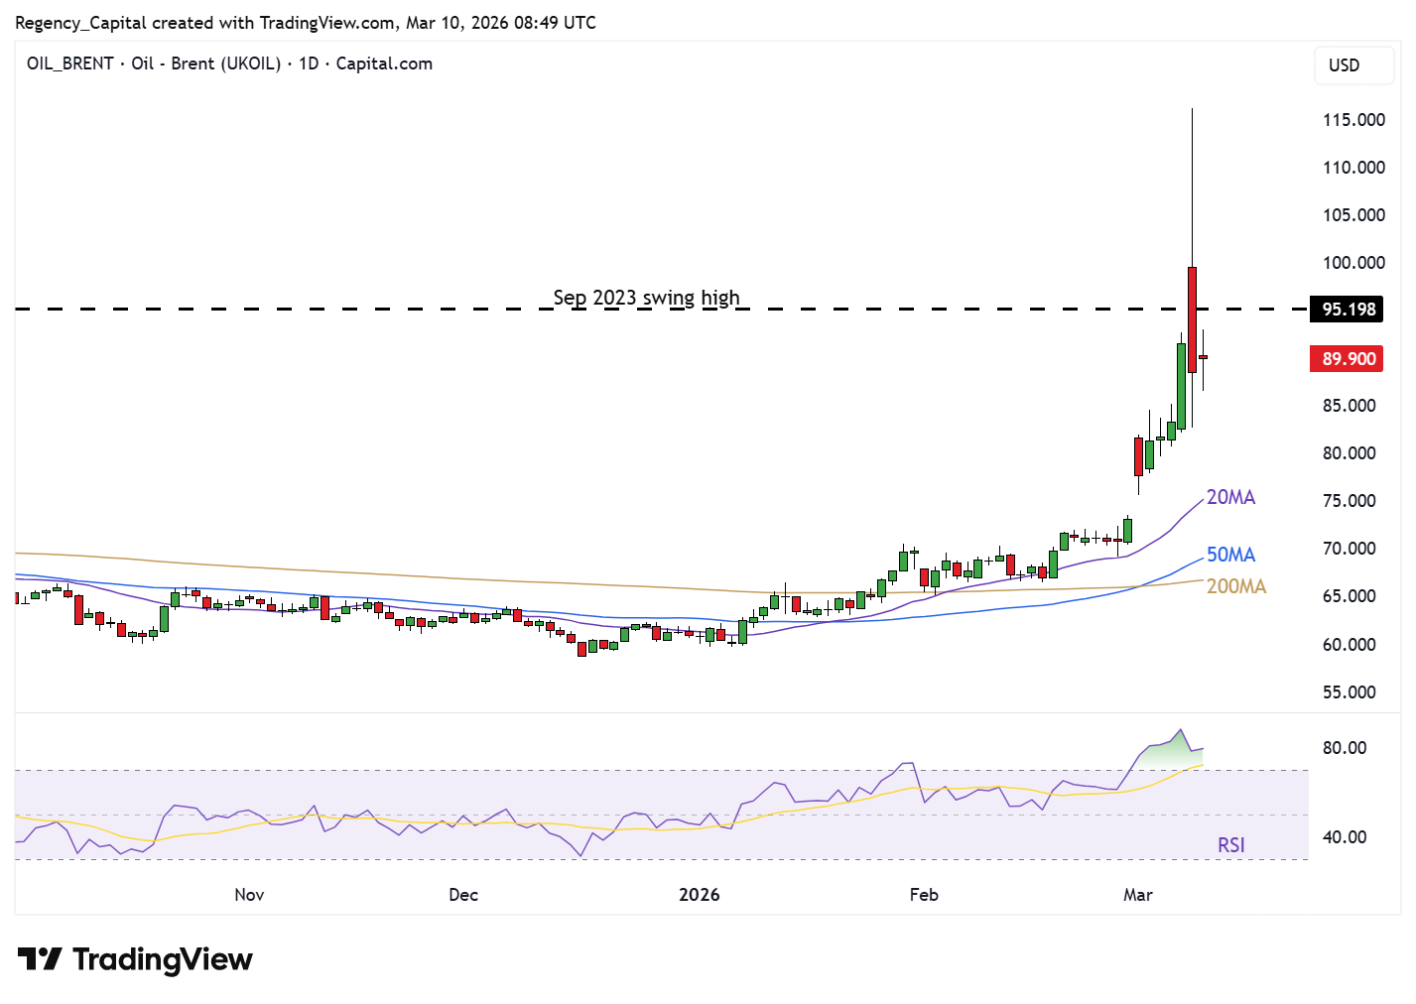This screenshot has width=1416, height=1004.
Task: Click the 95.198 price label
Action: click(1349, 310)
